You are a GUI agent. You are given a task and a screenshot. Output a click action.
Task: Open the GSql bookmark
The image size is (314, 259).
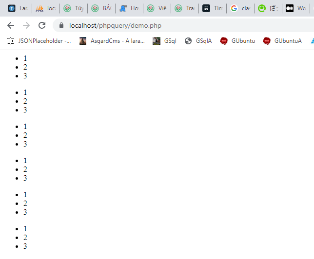[164, 41]
